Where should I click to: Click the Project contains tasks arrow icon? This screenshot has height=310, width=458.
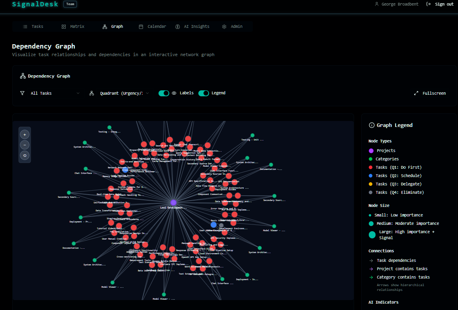(x=371, y=269)
